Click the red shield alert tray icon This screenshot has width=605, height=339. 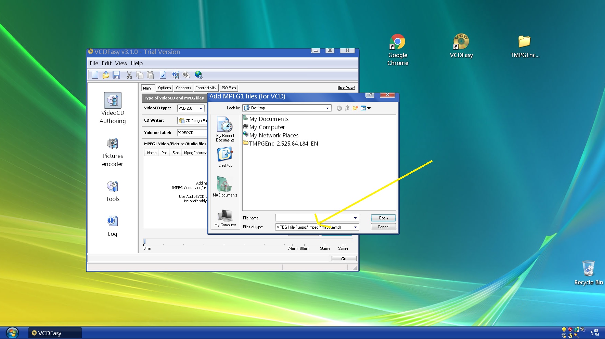[x=570, y=330]
